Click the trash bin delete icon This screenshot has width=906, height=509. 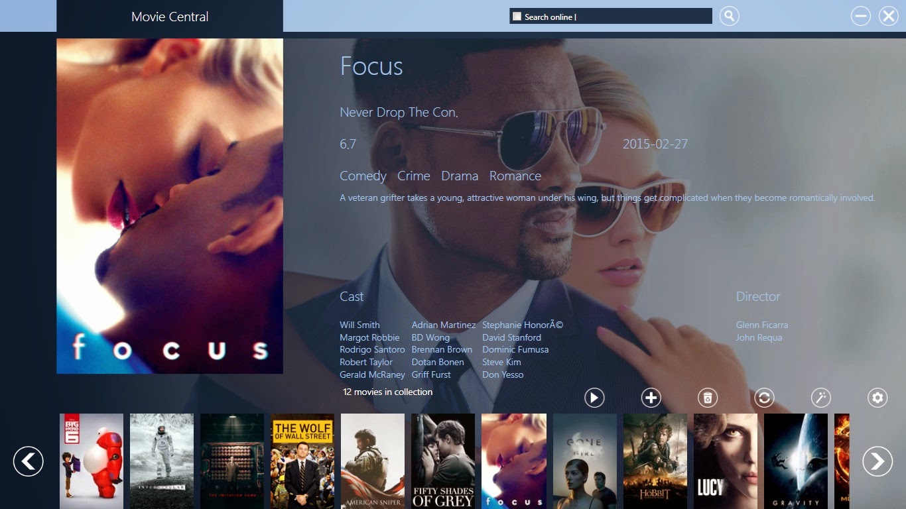708,398
